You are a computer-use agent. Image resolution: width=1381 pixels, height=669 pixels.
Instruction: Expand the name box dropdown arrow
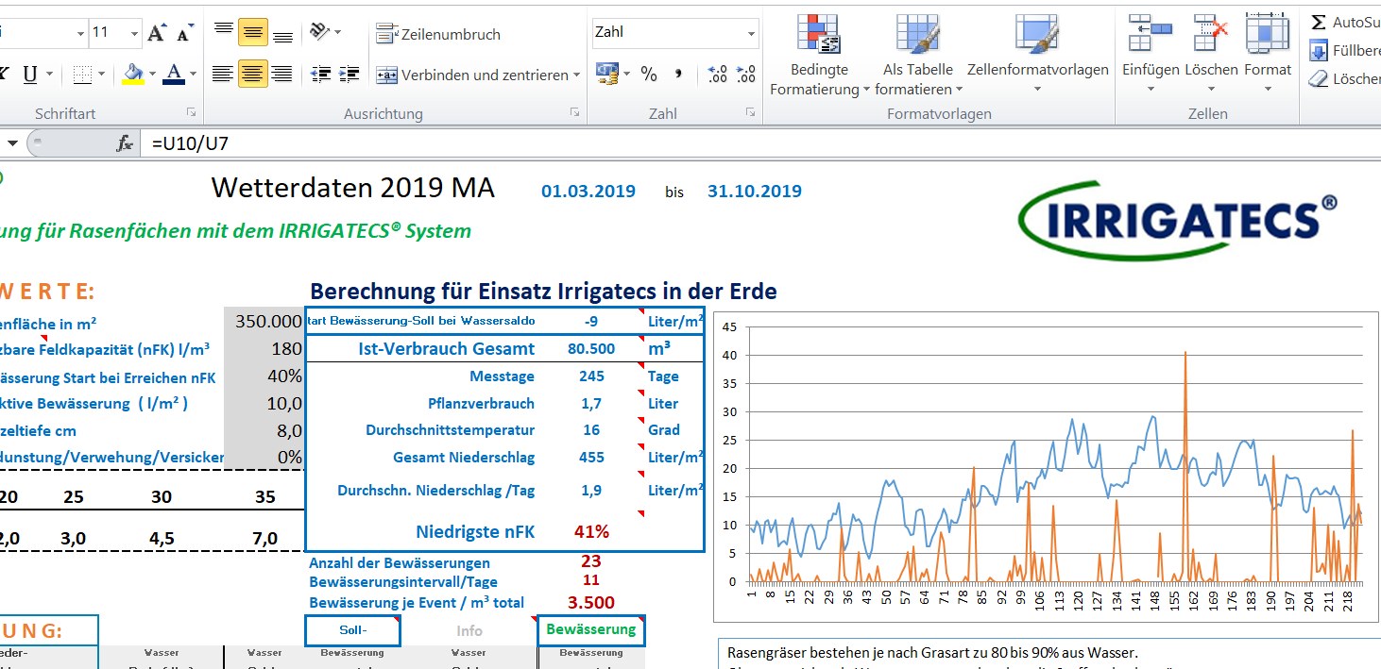(x=12, y=144)
